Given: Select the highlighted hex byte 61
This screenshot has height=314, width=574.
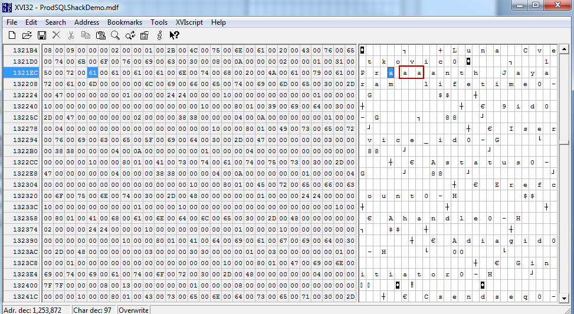Looking at the screenshot, I should click(93, 73).
